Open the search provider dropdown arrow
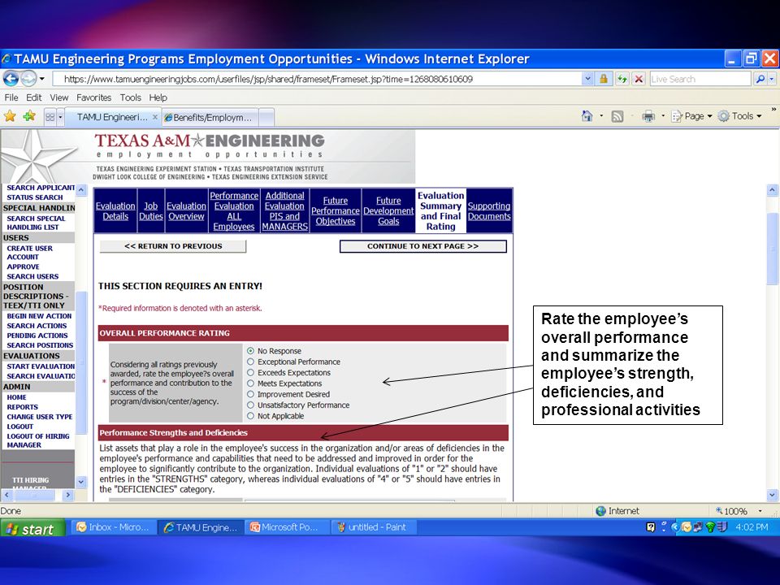 (x=772, y=79)
